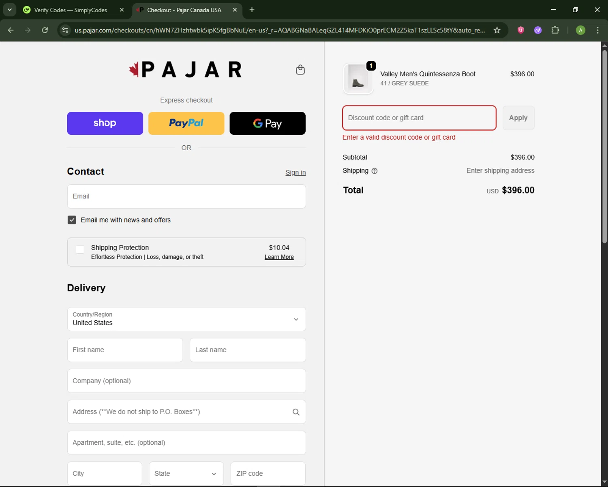Open Chrome three-dot menu

point(597,30)
